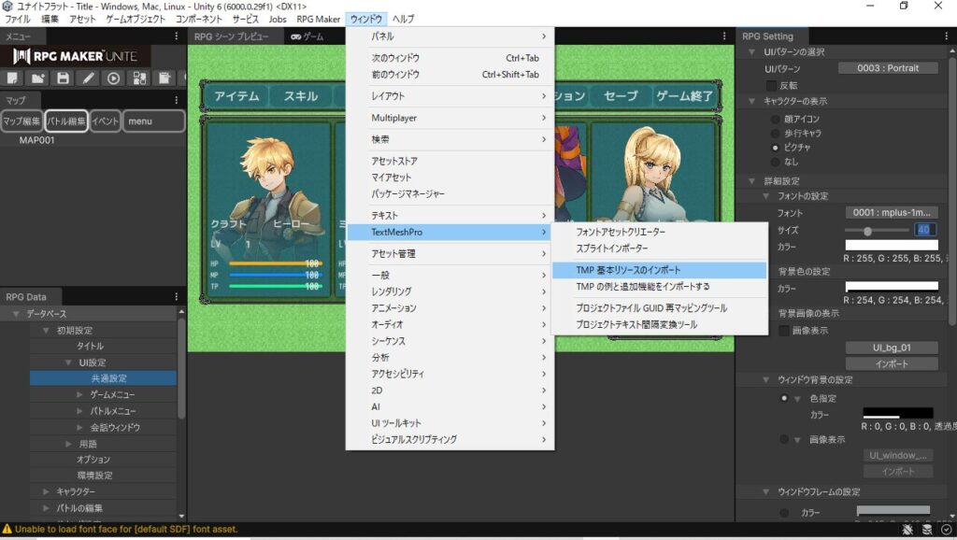Viewport: 957px width, 540px height.
Task: Open the RPG Maker menu in the menu bar
Action: pyautogui.click(x=318, y=19)
